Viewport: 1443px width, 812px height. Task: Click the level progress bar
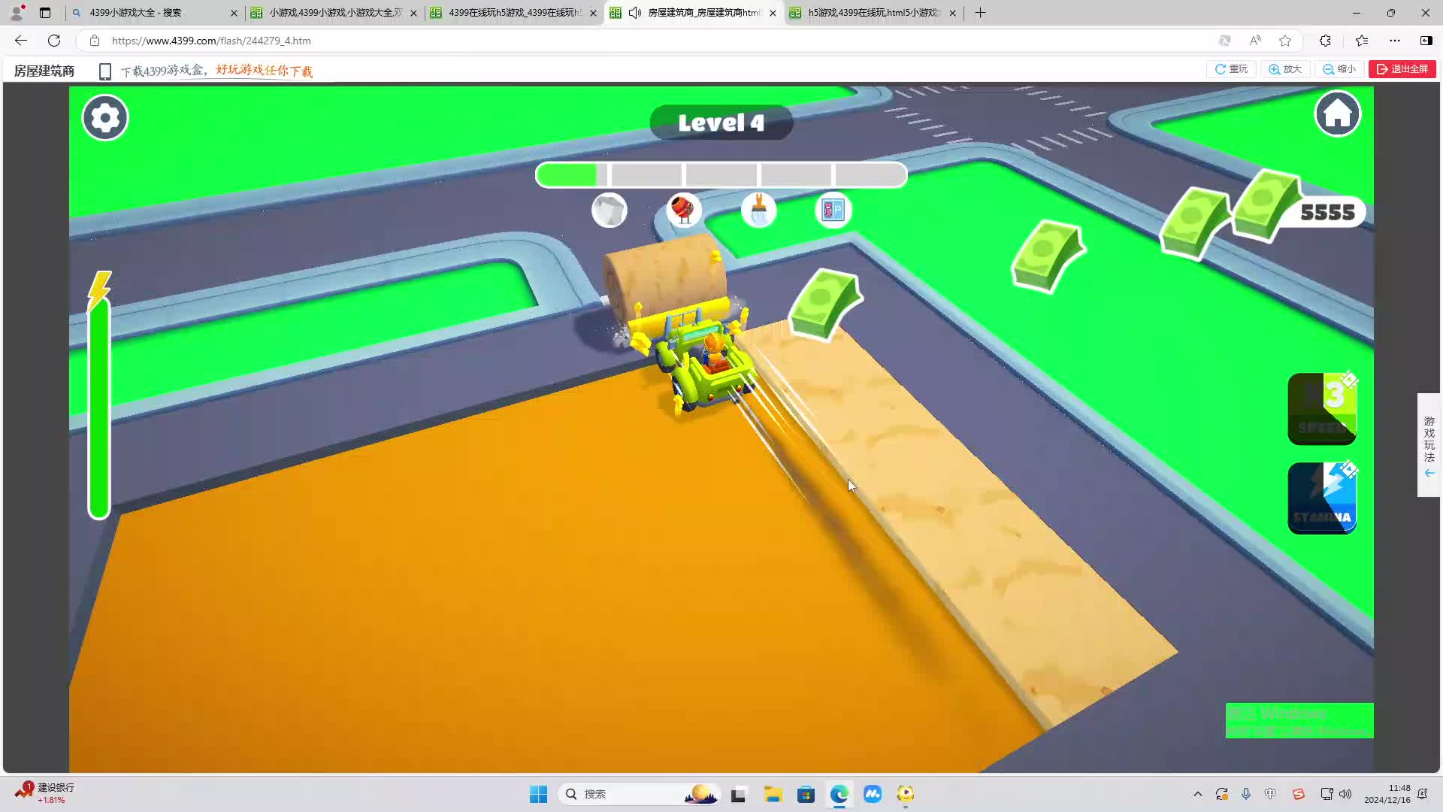[721, 175]
